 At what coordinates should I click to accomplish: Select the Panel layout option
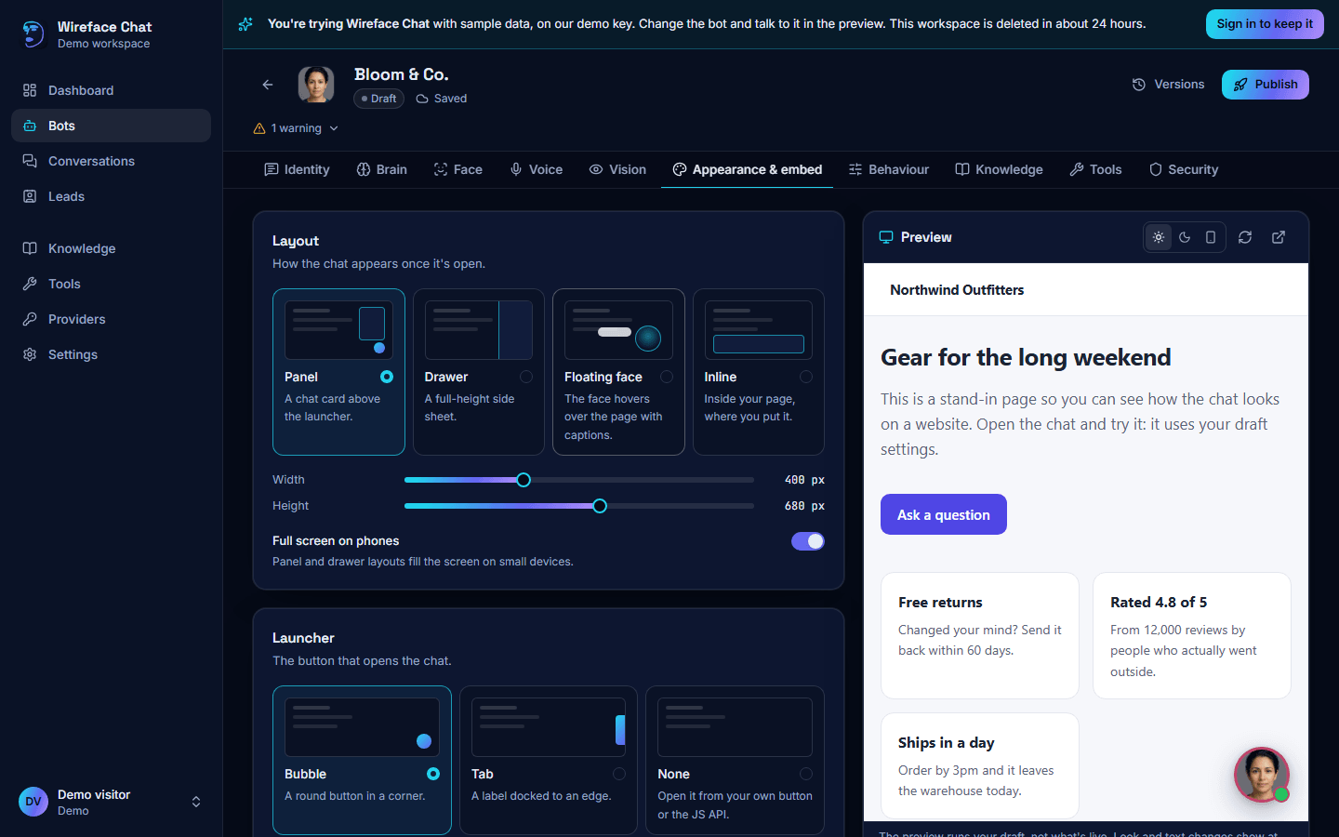click(x=338, y=372)
